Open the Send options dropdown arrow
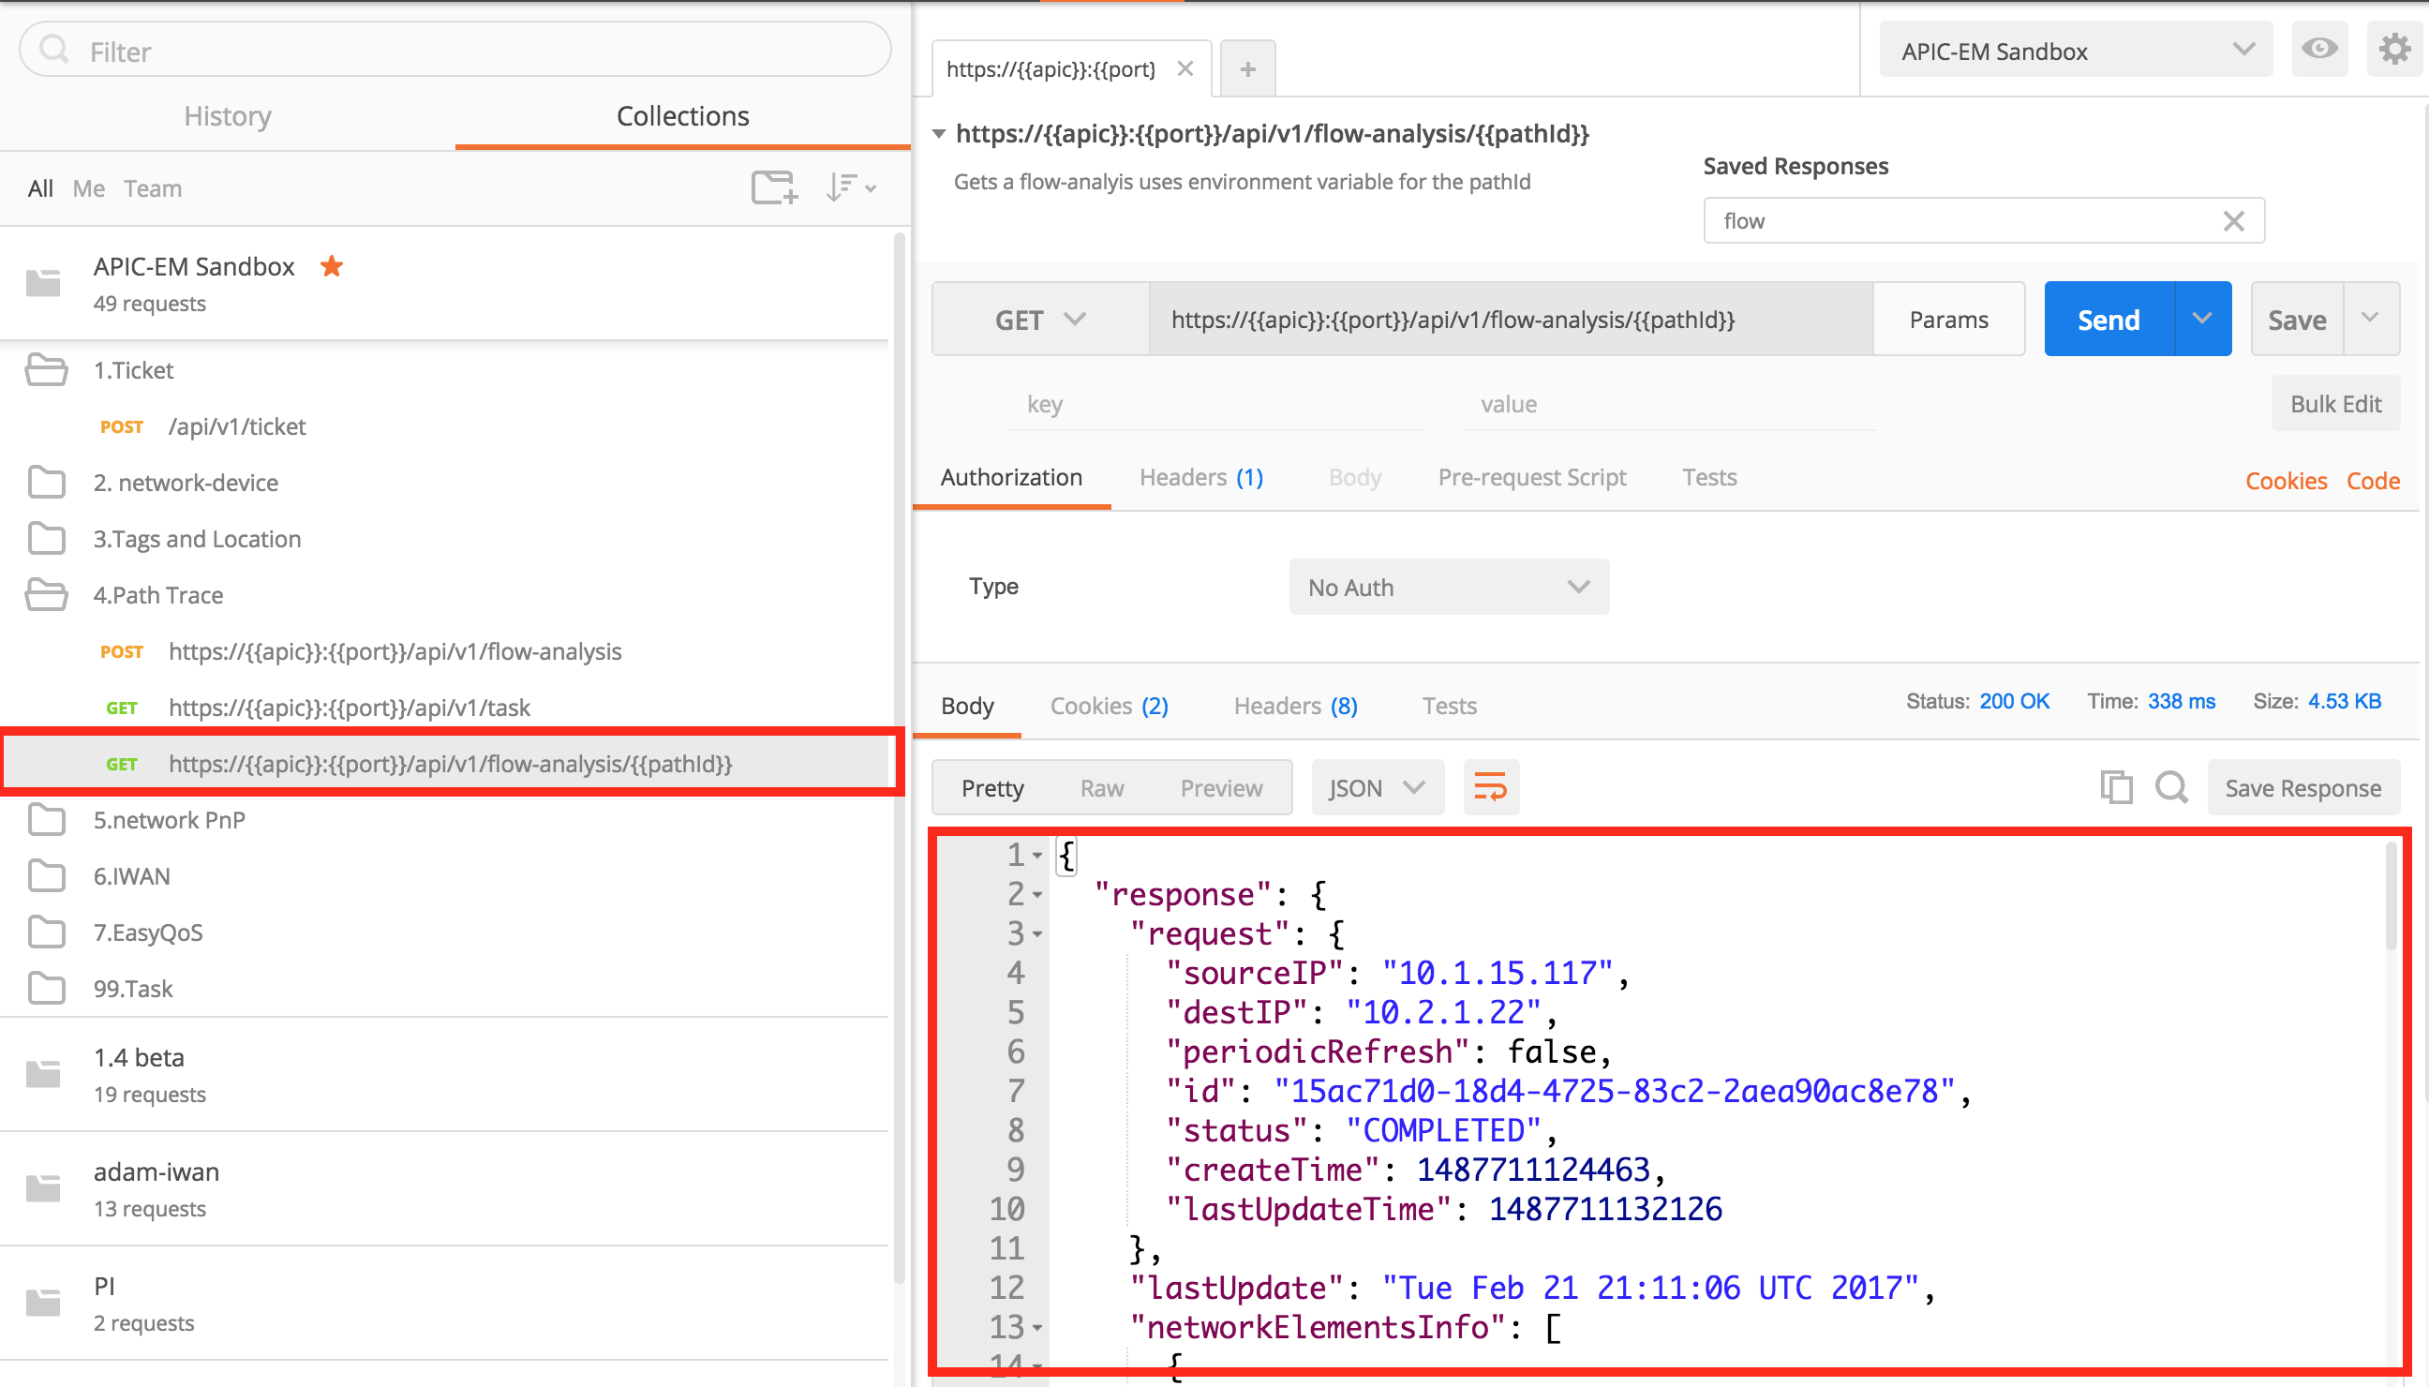This screenshot has height=1387, width=2429. [x=2201, y=319]
